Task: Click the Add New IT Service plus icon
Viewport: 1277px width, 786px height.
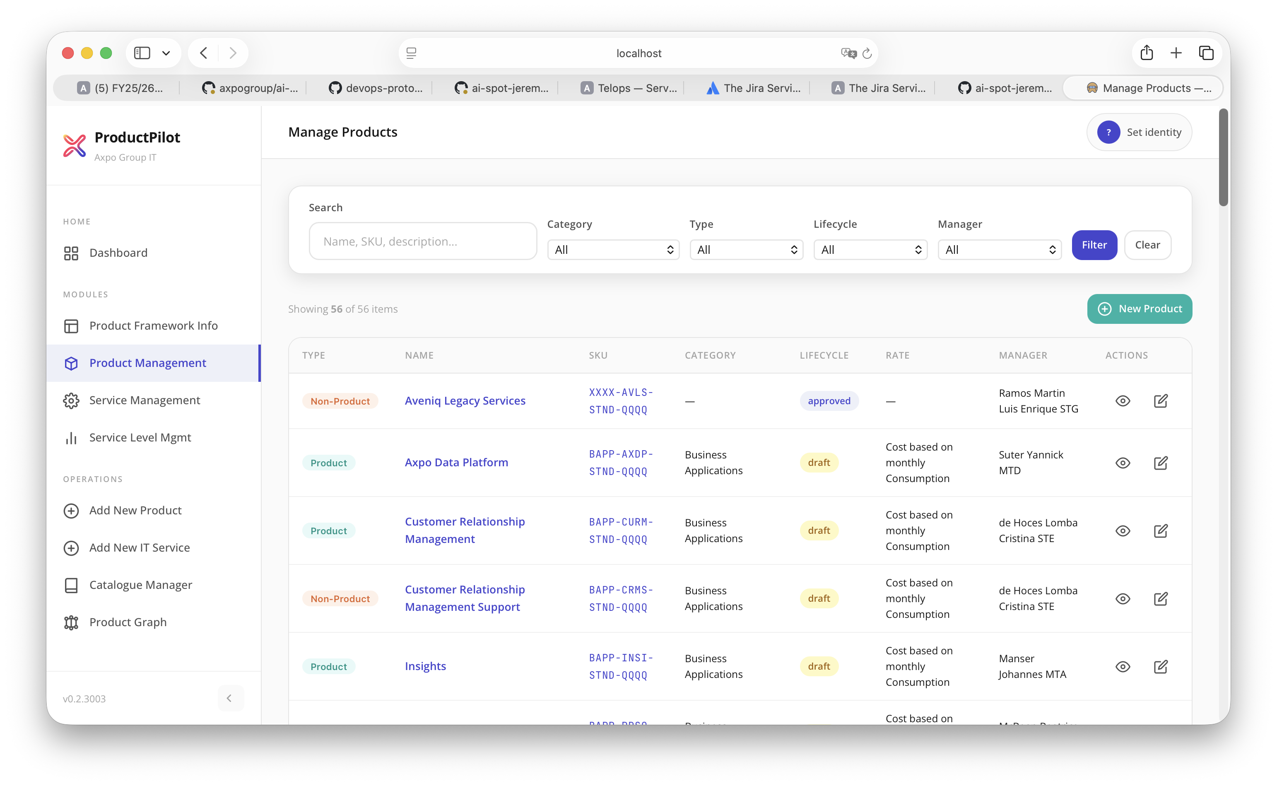Action: 71,548
